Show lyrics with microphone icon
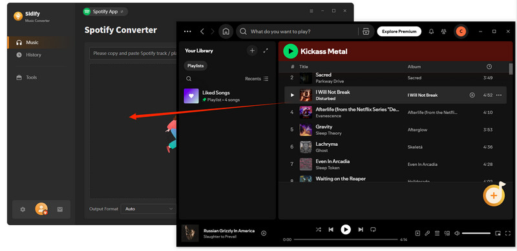The image size is (517, 251). [x=427, y=233]
